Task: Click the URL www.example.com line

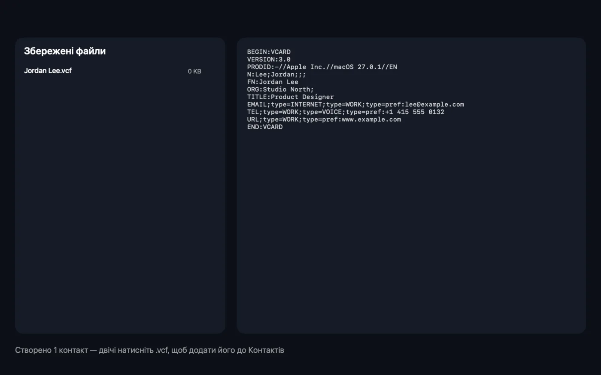Action: tap(324, 120)
